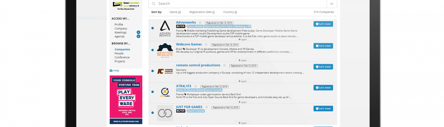Click the JUST FOR GAMES logo thumbnail
The height and width of the screenshot is (127, 444).
[165, 113]
